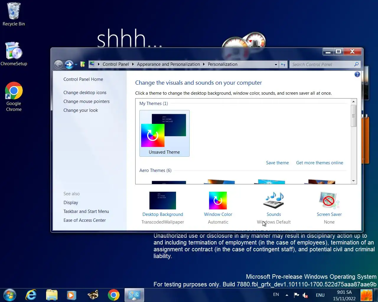Screen dimensions: 378x302
Task: Click the Save theme link
Action: [277, 163]
